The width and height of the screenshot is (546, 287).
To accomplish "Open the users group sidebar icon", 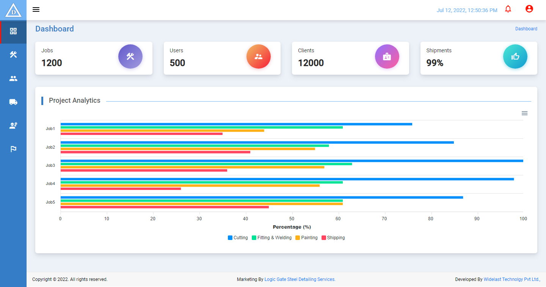I will click(x=13, y=78).
